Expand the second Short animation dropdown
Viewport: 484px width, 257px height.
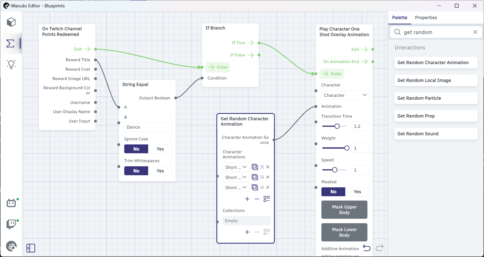(x=236, y=177)
